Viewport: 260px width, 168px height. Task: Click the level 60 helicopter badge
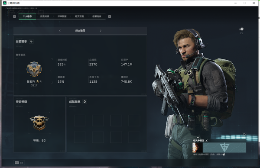pyautogui.click(x=39, y=123)
